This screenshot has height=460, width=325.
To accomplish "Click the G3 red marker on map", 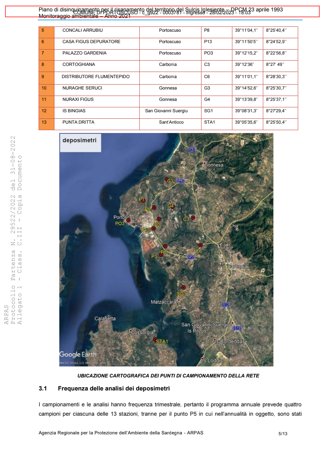I will pyautogui.click(x=166, y=179).
